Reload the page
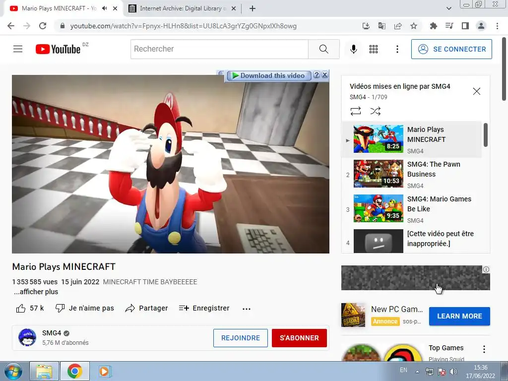The width and height of the screenshot is (508, 381). coord(43,26)
